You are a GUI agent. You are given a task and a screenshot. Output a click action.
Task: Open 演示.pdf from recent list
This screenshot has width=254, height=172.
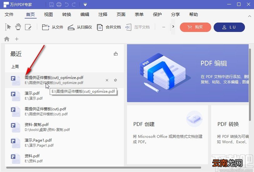64,96
